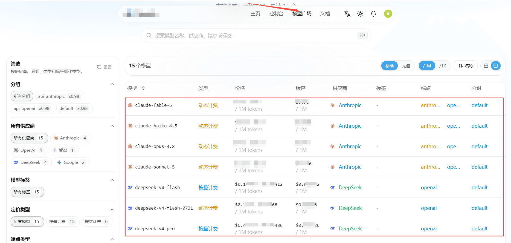
Task: Click supplier icon next to DeepSeek in deepseek-v4-pro row
Action: click(332, 229)
